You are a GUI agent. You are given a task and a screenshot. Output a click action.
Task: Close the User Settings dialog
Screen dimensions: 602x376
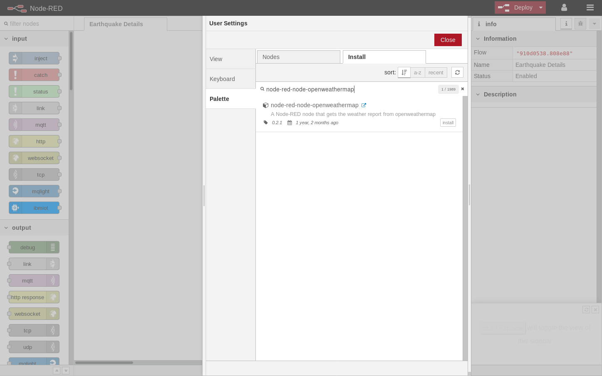(448, 40)
